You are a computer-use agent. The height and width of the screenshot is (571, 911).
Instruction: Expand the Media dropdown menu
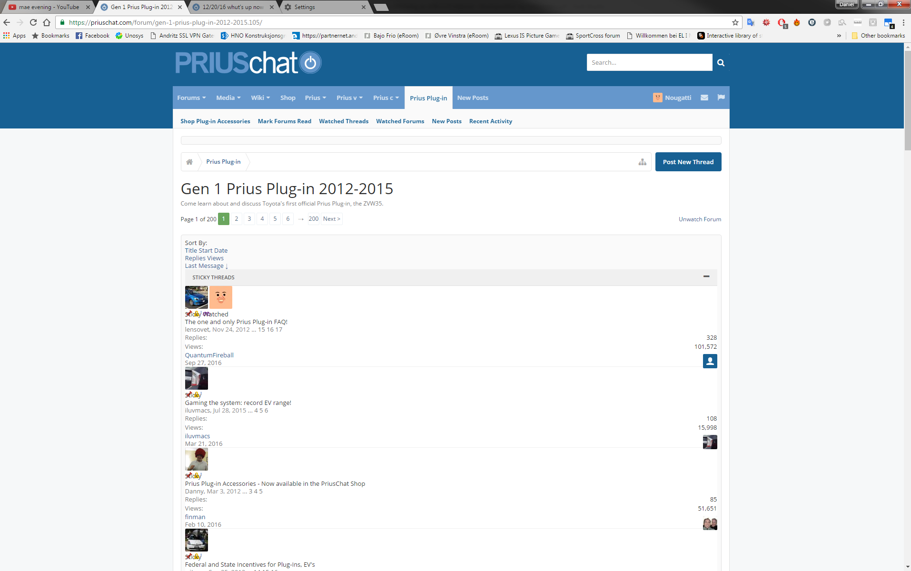[228, 98]
